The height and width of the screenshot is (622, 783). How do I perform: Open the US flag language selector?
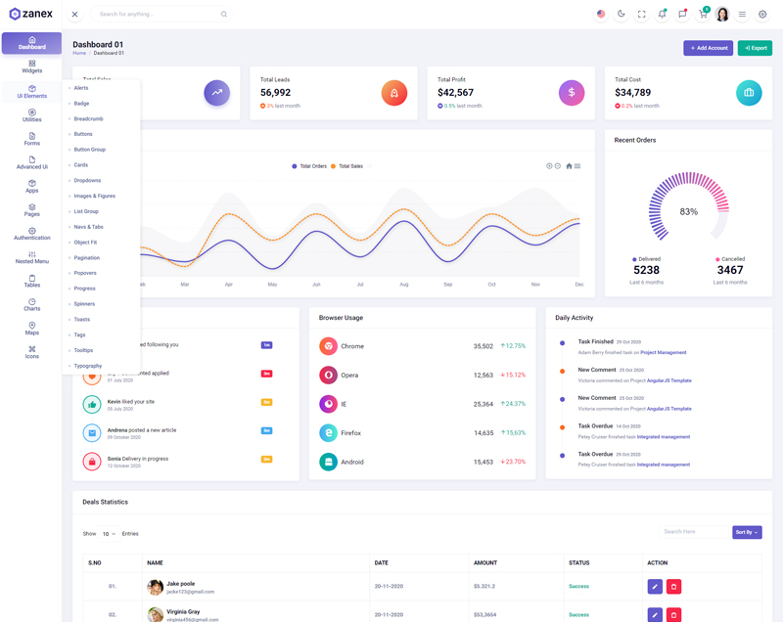tap(601, 14)
